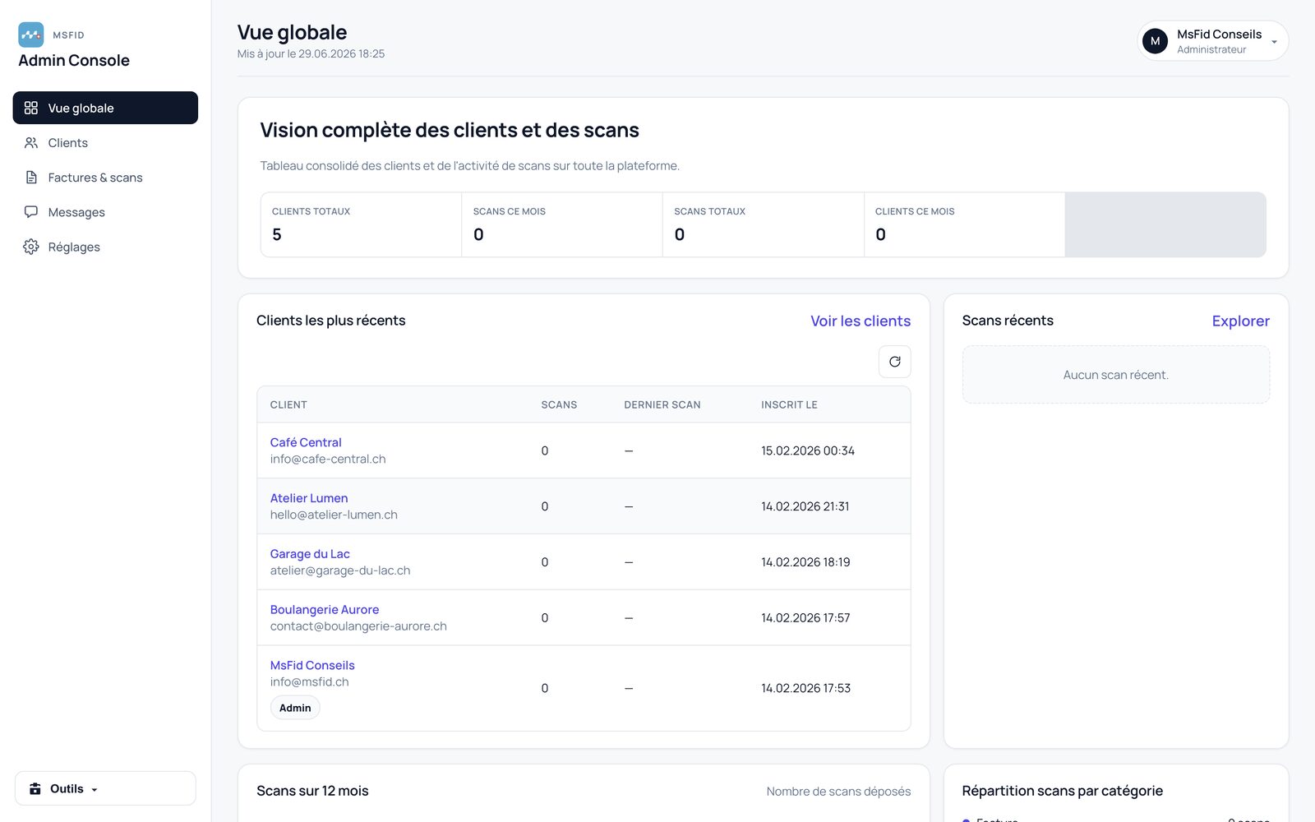Open the MsFid Conseils account dropdown arrow
Screen dimensions: 1315x822
click(1274, 42)
